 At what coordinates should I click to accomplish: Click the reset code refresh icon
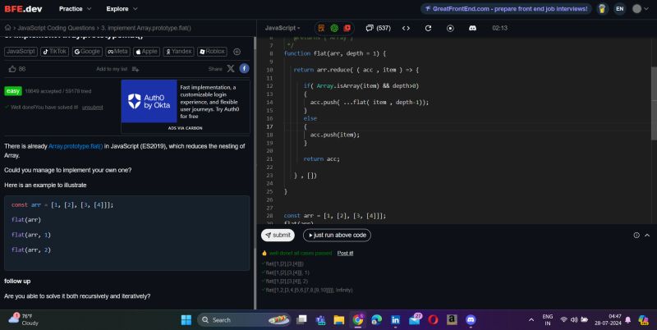point(428,28)
